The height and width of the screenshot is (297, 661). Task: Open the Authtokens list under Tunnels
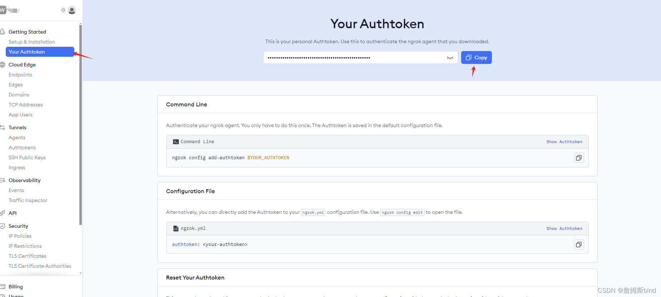(22, 147)
